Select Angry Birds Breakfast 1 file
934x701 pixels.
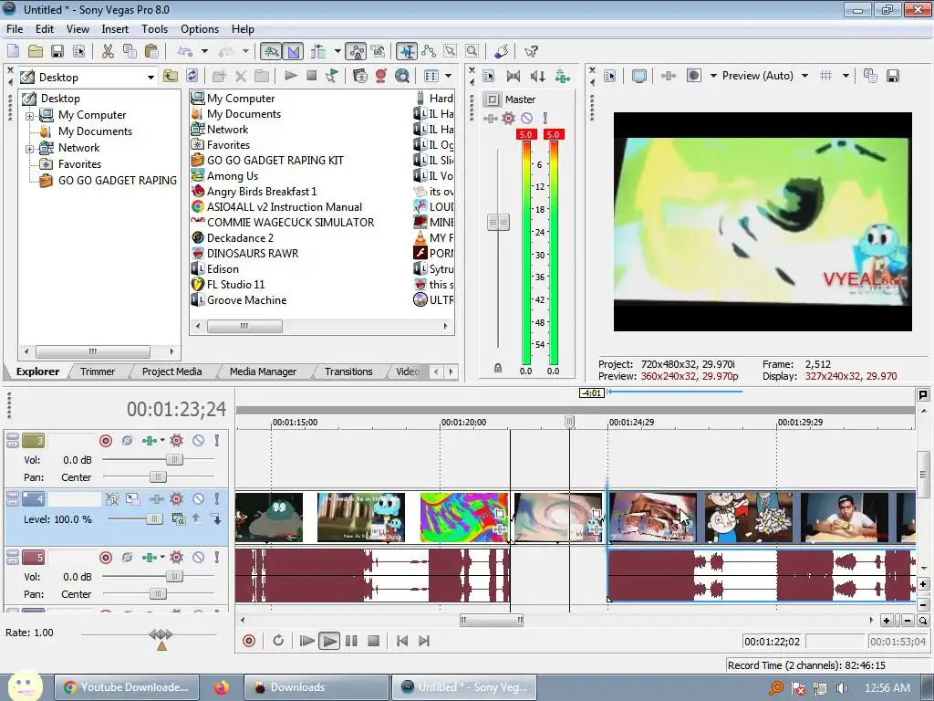pyautogui.click(x=262, y=192)
